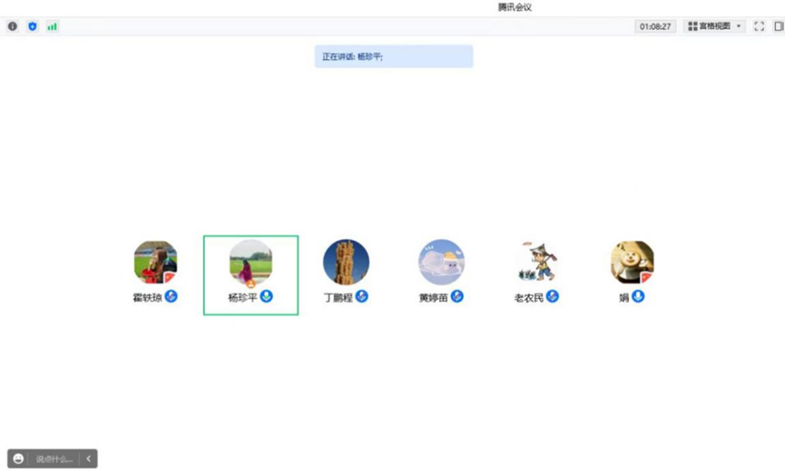Select 黄婷苗's cloud avatar
The width and height of the screenshot is (785, 473).
[441, 261]
